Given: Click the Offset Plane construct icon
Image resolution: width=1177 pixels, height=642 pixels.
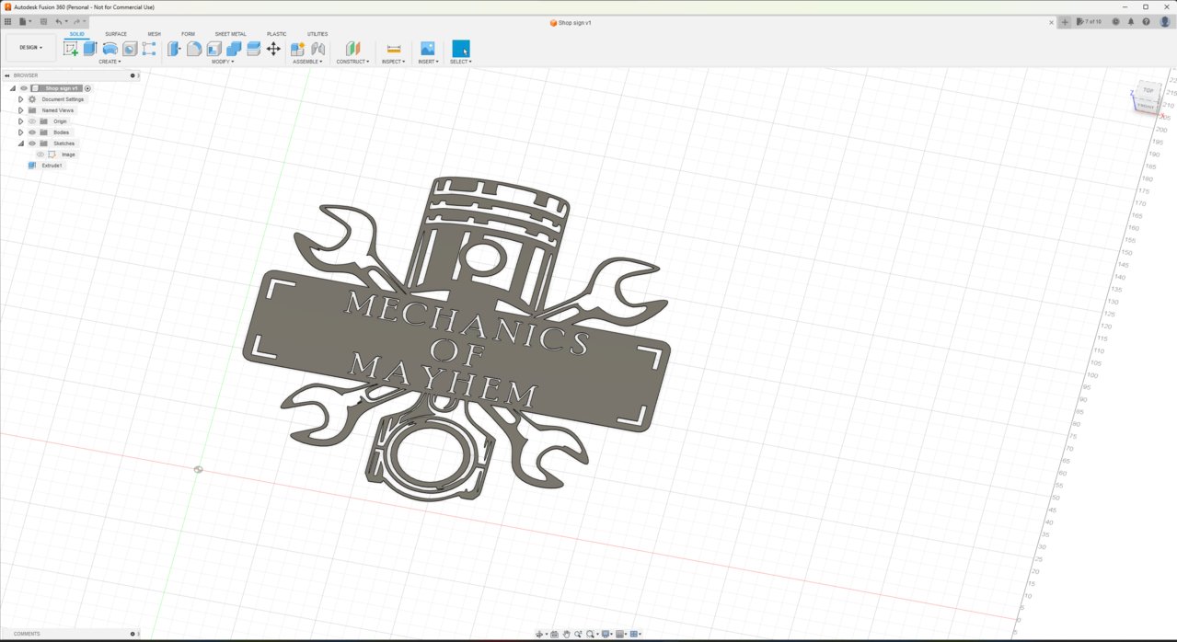Looking at the screenshot, I should 352,49.
